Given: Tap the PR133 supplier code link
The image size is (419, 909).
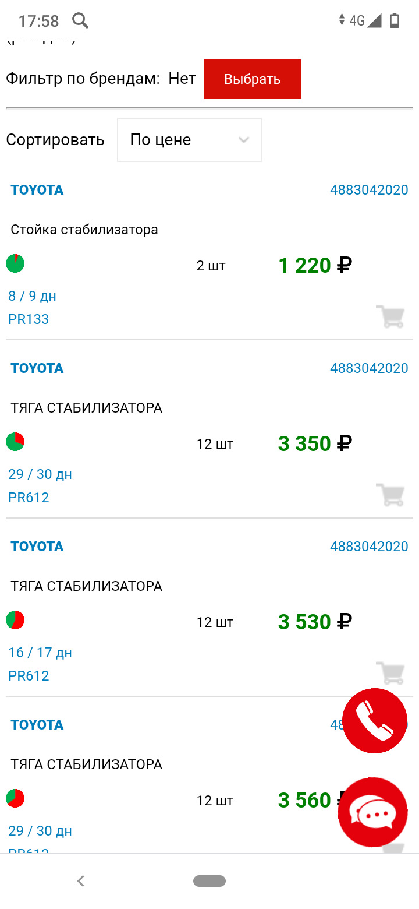Looking at the screenshot, I should tap(29, 319).
